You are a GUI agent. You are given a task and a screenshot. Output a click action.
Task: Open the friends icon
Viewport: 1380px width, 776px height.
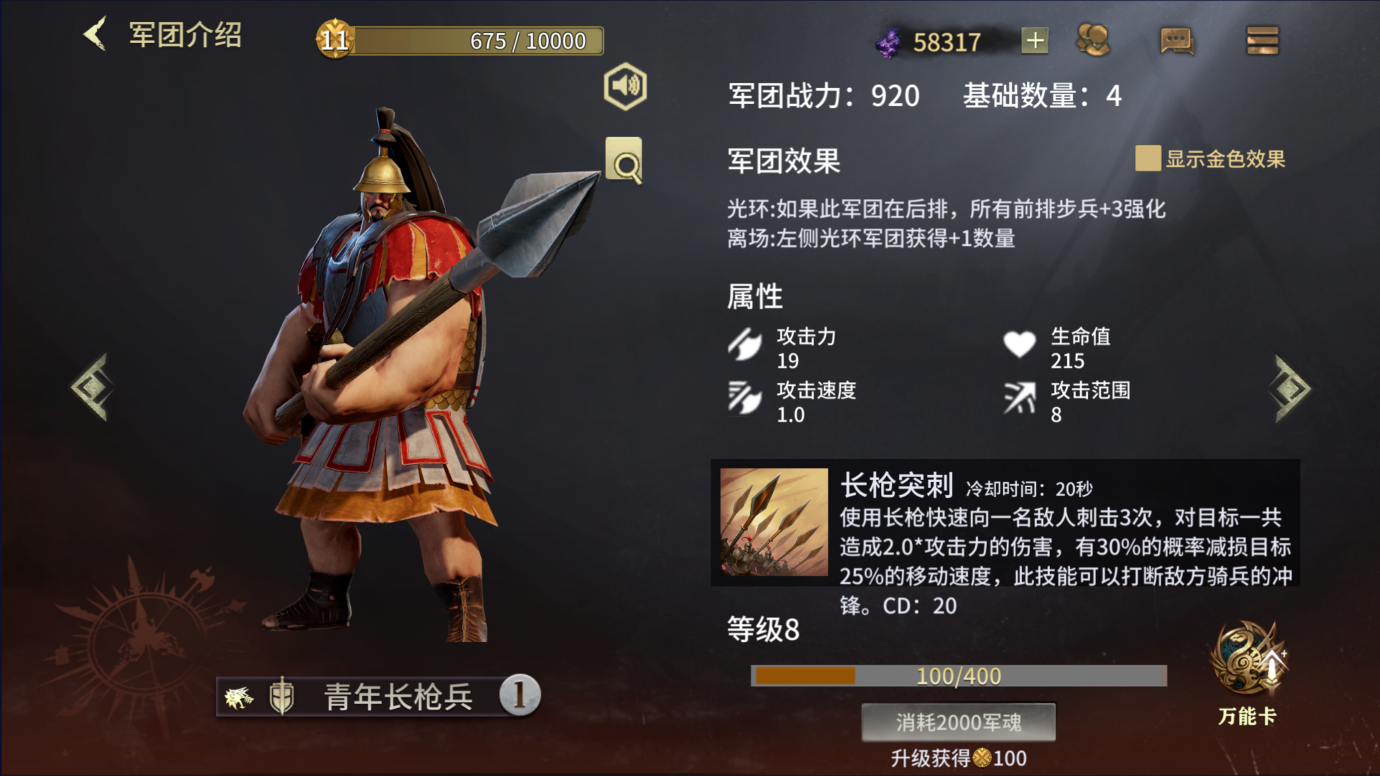tap(1093, 40)
